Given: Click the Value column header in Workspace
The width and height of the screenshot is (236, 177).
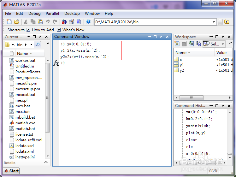Looking at the screenshot, I should (224, 52).
